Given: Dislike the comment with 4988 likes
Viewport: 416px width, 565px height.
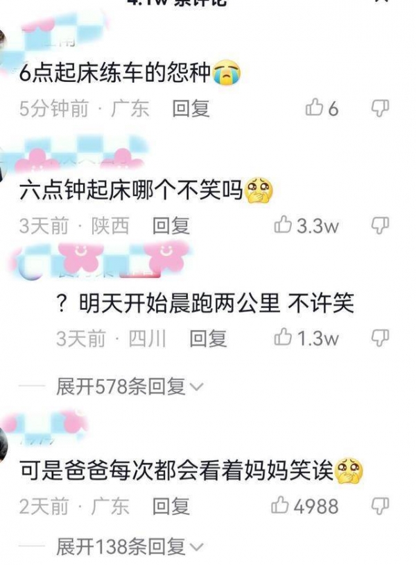Looking at the screenshot, I should (381, 506).
